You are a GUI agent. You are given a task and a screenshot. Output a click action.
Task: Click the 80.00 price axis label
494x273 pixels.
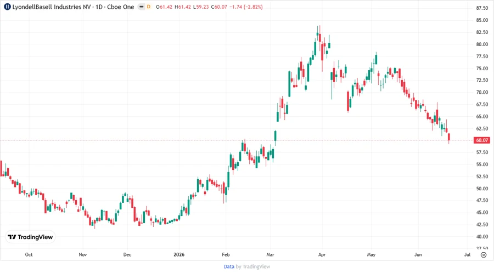point(482,44)
